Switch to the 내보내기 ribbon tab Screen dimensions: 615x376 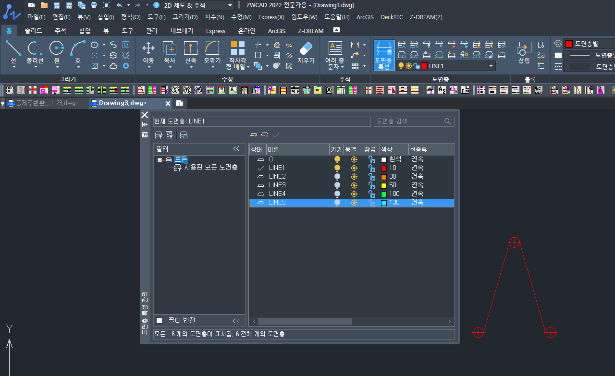point(182,31)
